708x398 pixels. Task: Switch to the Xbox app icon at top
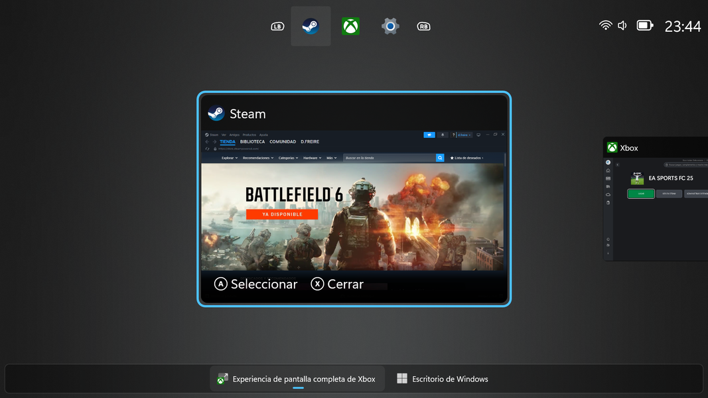click(350, 27)
